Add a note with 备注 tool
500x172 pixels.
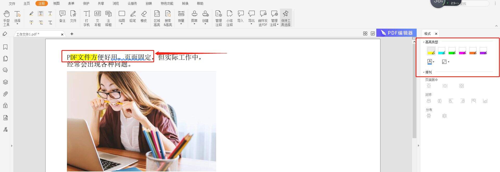coord(63,16)
